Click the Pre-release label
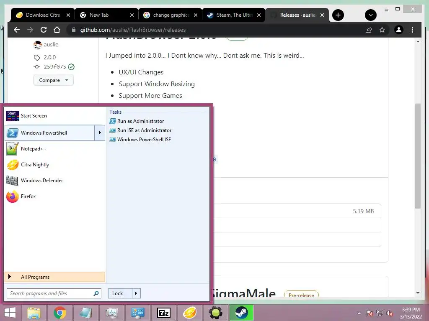Screen dimensions: 429x321 click(301, 295)
